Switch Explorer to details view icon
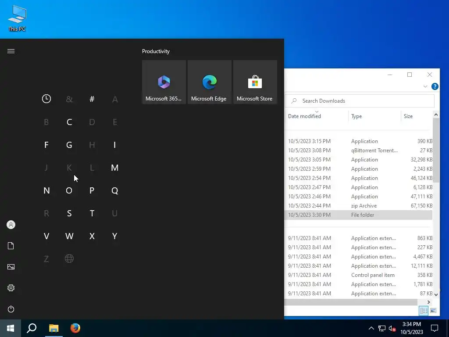Viewport: 449px width, 337px height. [424, 311]
